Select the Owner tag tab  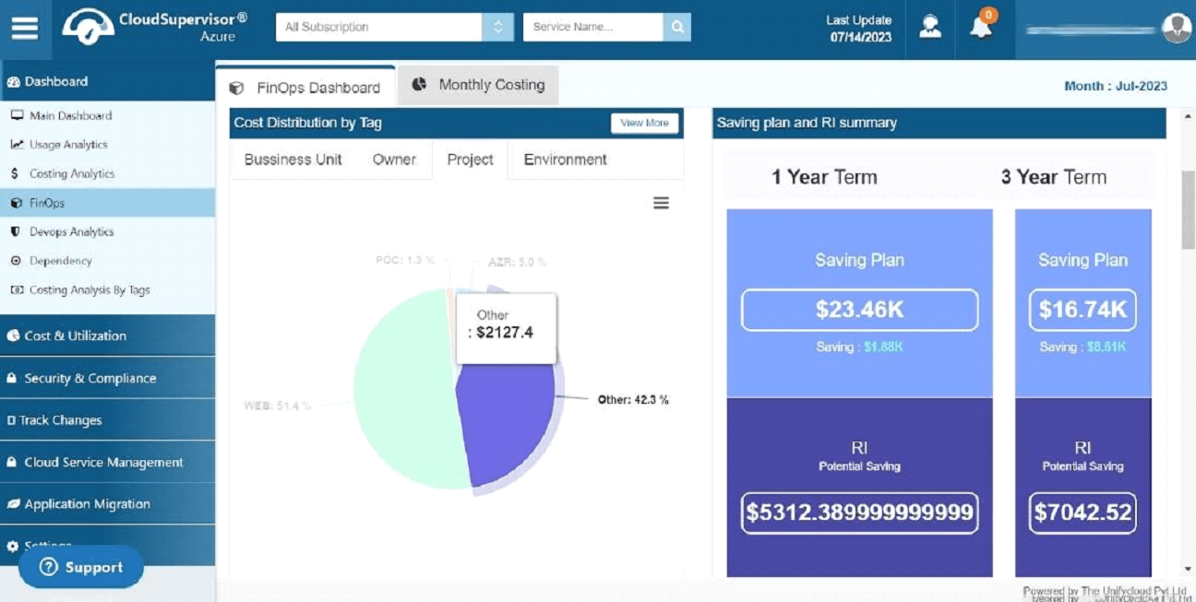(394, 159)
